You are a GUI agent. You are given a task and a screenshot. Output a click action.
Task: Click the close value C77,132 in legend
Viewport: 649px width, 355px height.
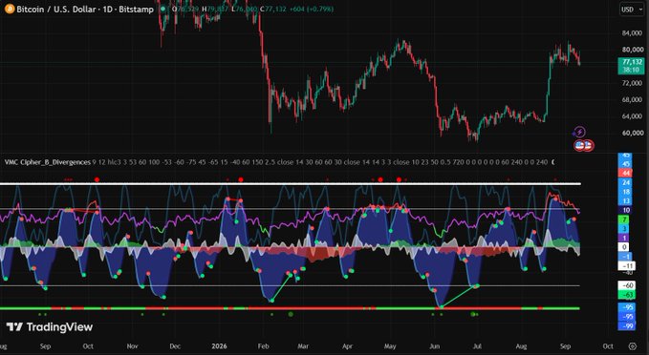click(x=273, y=9)
